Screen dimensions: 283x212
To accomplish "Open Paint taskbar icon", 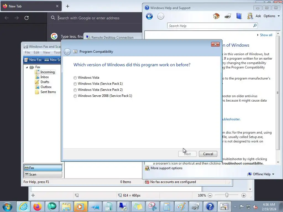I will 181,206.
